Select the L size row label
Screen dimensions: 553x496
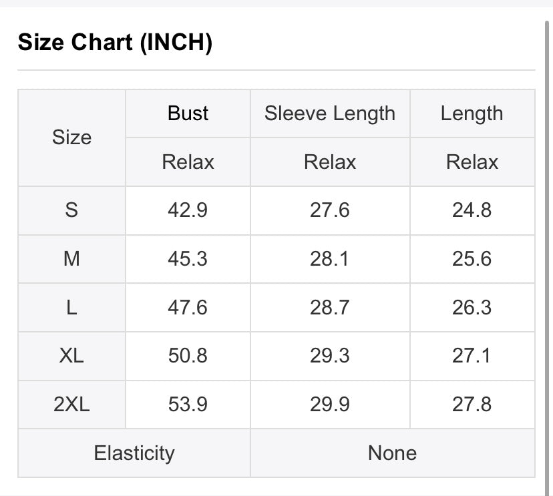click(72, 307)
